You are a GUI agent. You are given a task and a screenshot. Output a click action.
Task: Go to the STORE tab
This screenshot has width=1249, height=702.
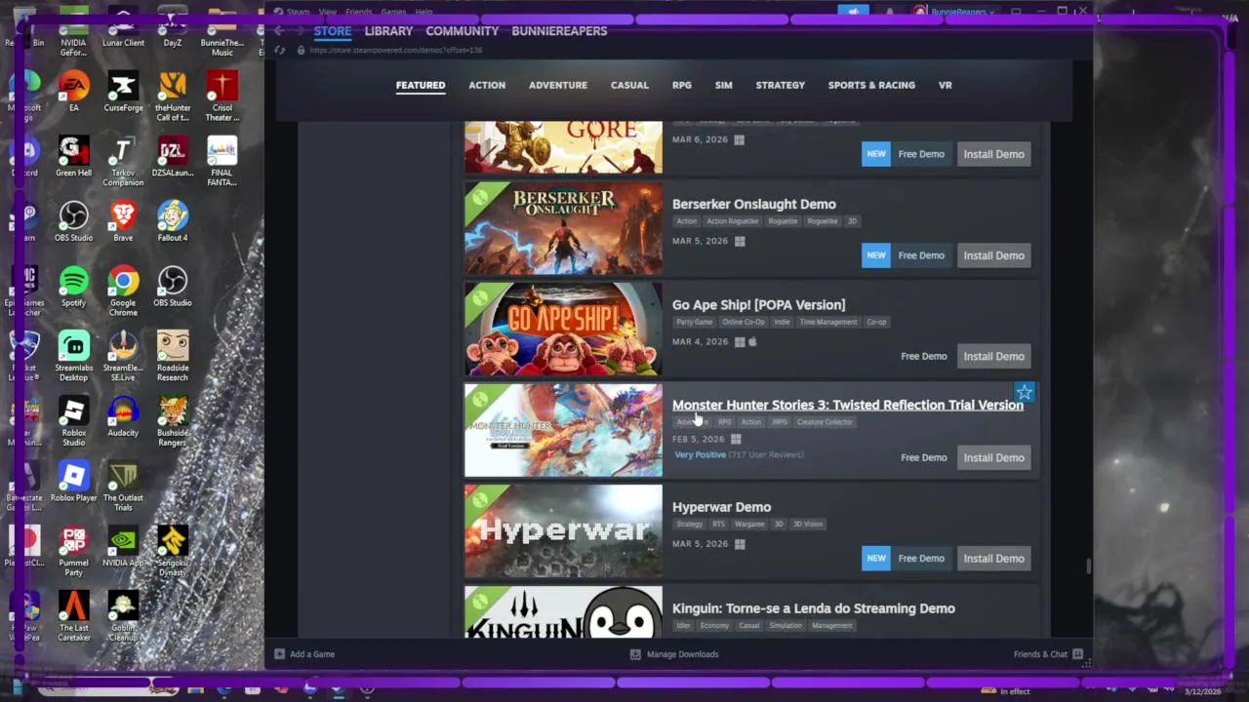332,31
